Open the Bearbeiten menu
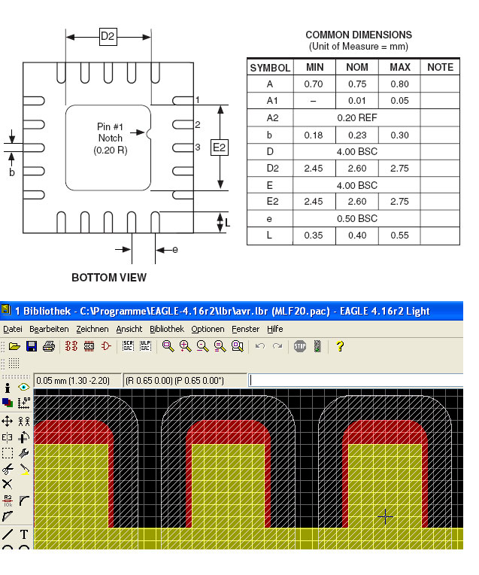The height and width of the screenshot is (575, 479). coord(49,329)
